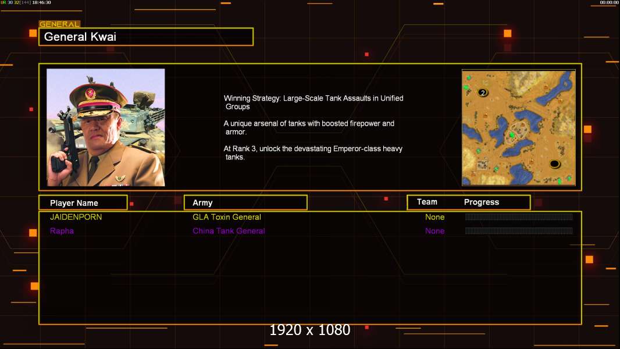620x349 pixels.
Task: Select player Rapha in the list
Action: (62, 231)
